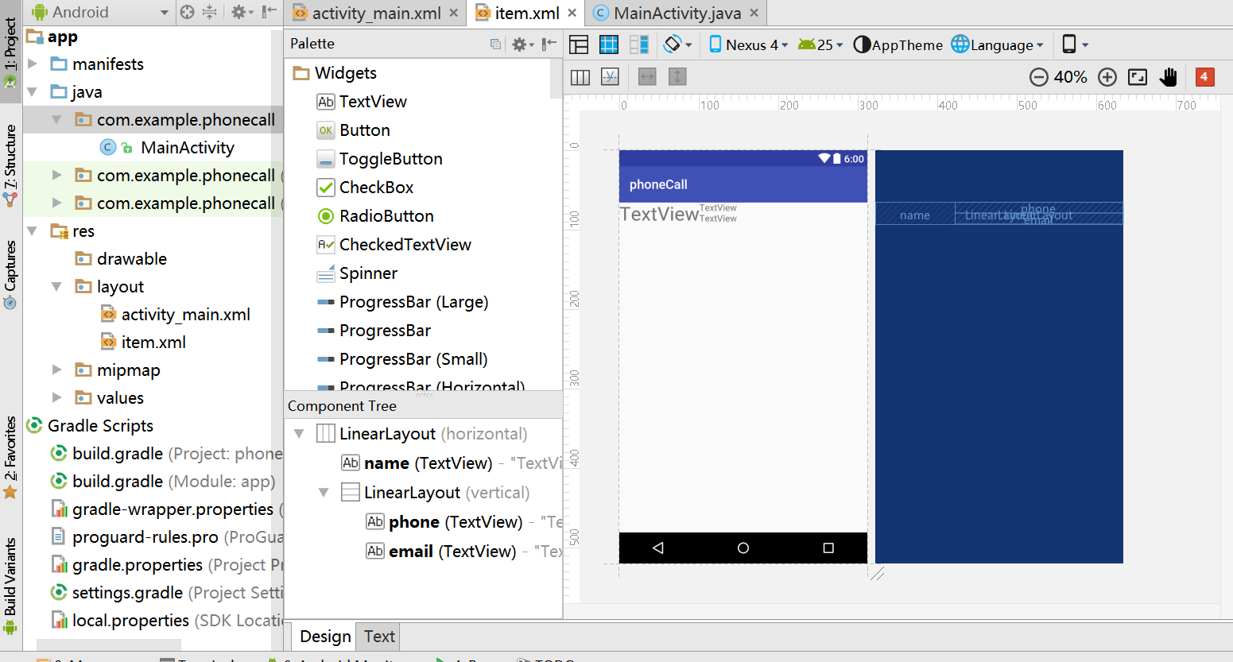
Task: Select the Pan hand tool
Action: click(x=1168, y=77)
